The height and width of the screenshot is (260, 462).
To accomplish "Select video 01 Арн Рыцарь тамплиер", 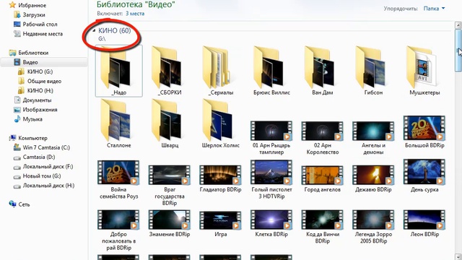I will coord(271,137).
